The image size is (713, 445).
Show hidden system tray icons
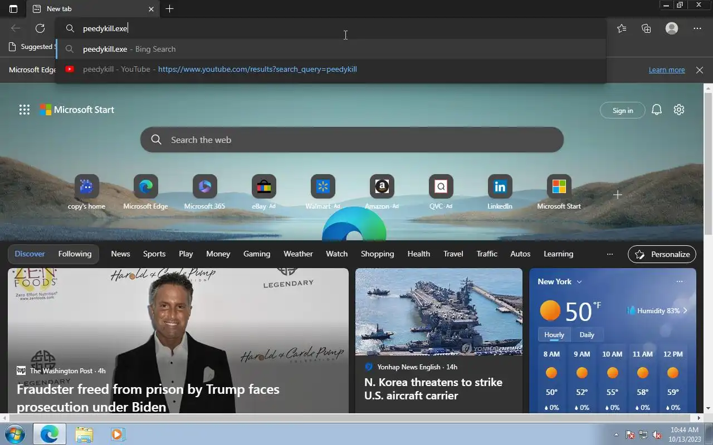616,434
